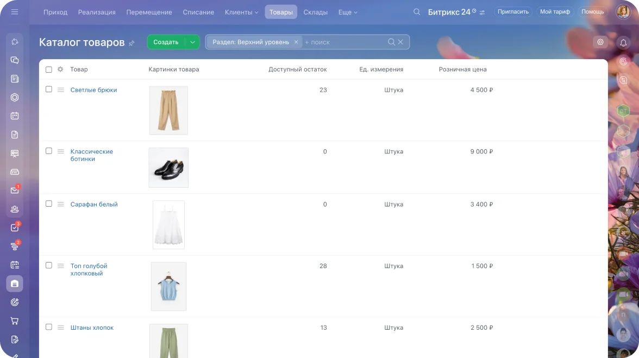
Task: Click the blue top product thumbnail
Action: click(168, 286)
